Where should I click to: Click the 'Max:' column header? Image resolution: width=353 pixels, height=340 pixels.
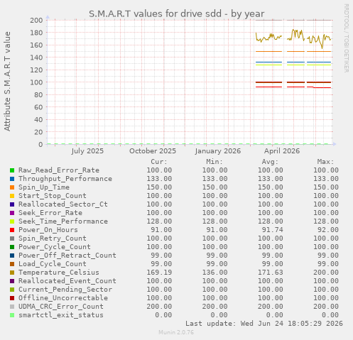tap(326, 162)
